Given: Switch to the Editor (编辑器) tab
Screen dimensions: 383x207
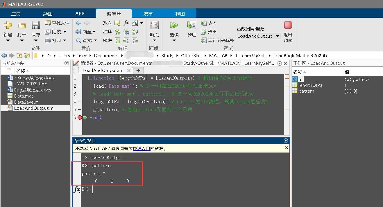Looking at the screenshot, I should click(114, 14).
